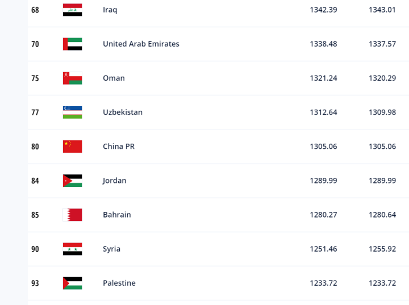Click the Jordan flag icon
The height and width of the screenshot is (305, 409).
(72, 181)
